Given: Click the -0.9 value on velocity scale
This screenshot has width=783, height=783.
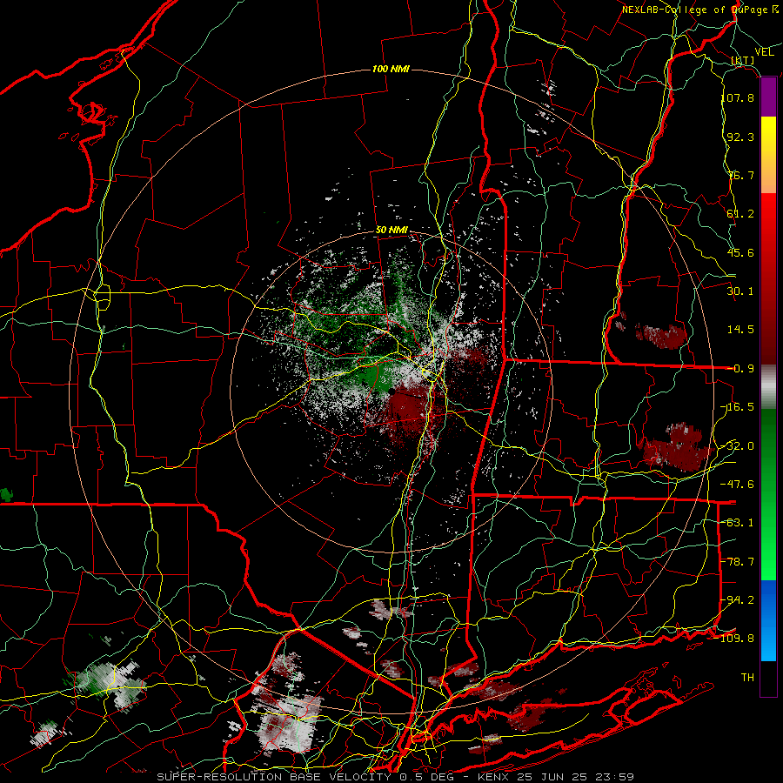Looking at the screenshot, I should click(740, 369).
